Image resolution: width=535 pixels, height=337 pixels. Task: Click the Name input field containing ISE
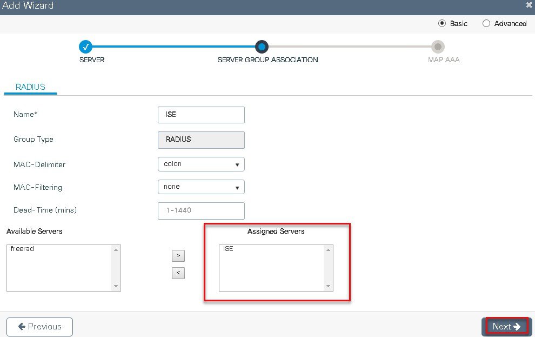click(x=202, y=115)
